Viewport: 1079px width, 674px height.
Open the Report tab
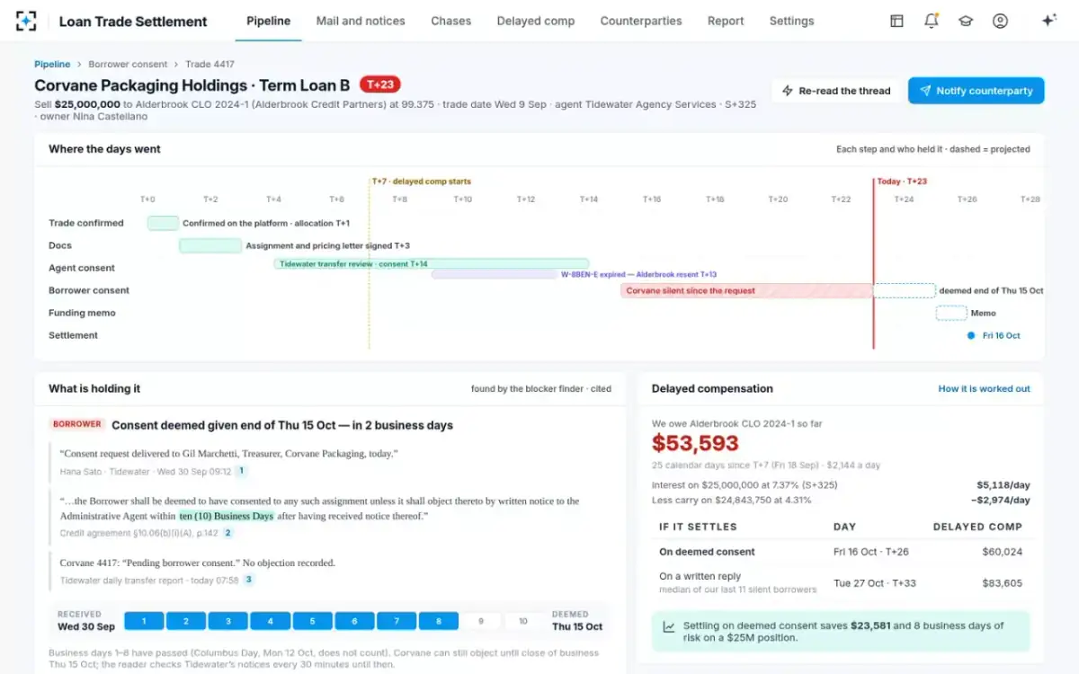(726, 21)
